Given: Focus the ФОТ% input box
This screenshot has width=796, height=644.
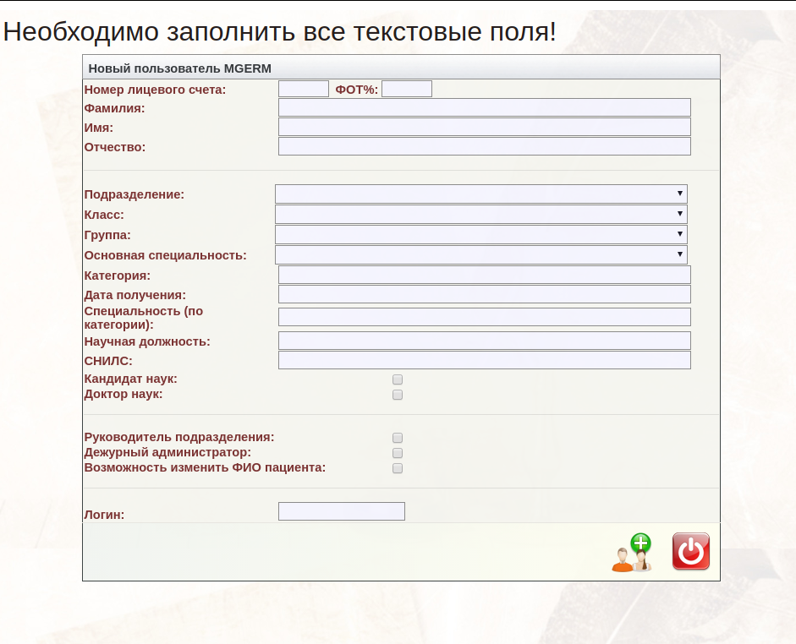Looking at the screenshot, I should click(406, 89).
